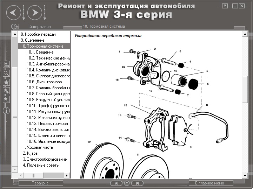Open section 10.13. Педаль тормоза
253x189 pixels.
(47, 124)
